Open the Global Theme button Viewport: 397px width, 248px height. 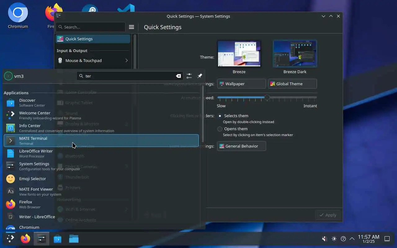(x=292, y=84)
